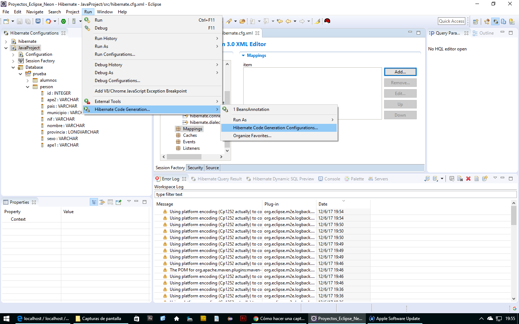Viewport: 519px width, 324px height.
Task: Open the Properties view menu triangle
Action: [x=129, y=201]
